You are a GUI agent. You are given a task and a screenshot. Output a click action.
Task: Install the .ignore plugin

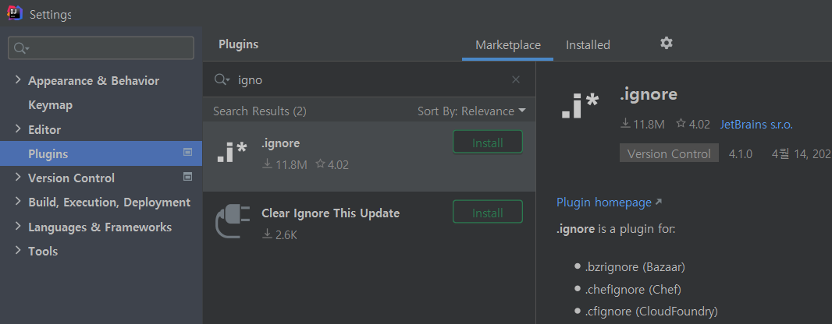(x=488, y=143)
